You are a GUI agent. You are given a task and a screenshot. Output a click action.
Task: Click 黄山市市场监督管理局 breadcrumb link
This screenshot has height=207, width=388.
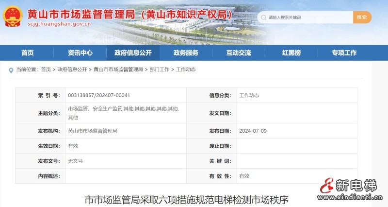[x=118, y=69]
